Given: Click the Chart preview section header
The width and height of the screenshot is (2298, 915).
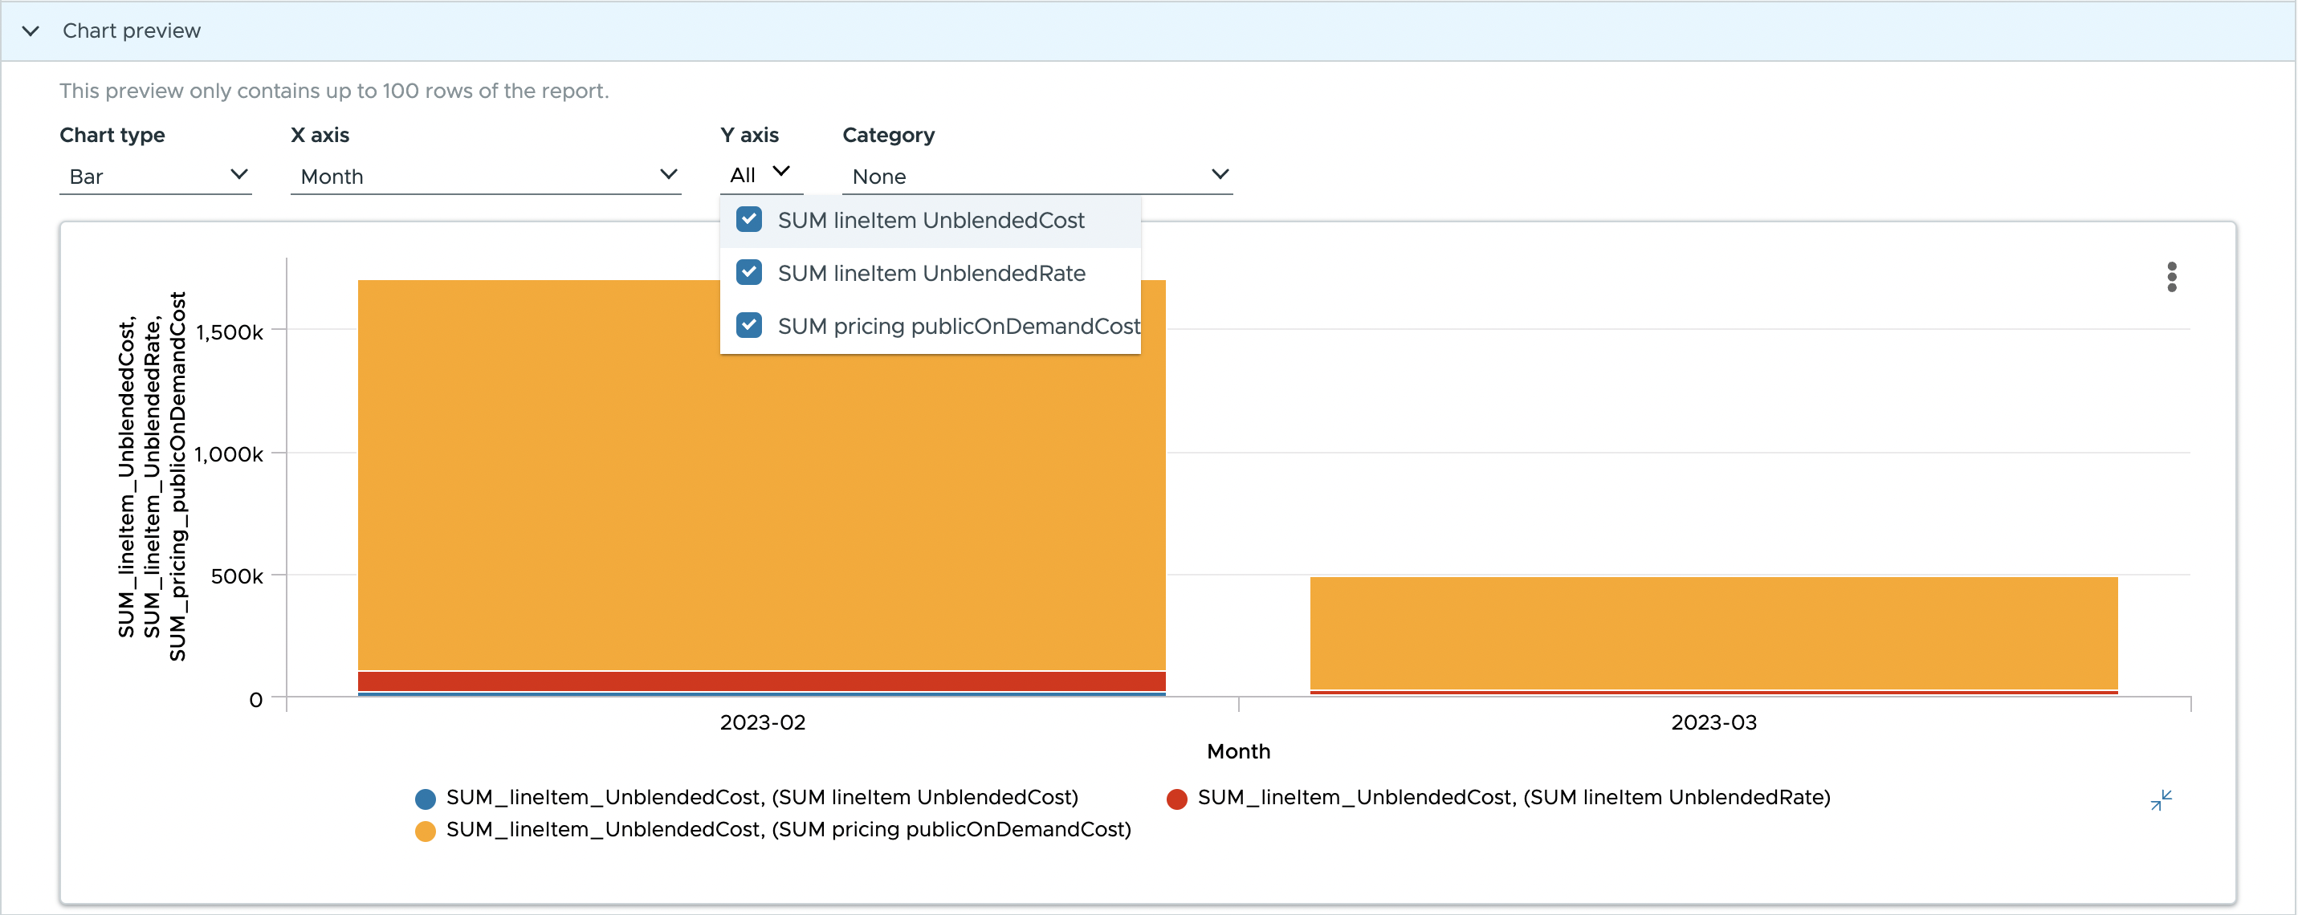Looking at the screenshot, I should click(128, 31).
